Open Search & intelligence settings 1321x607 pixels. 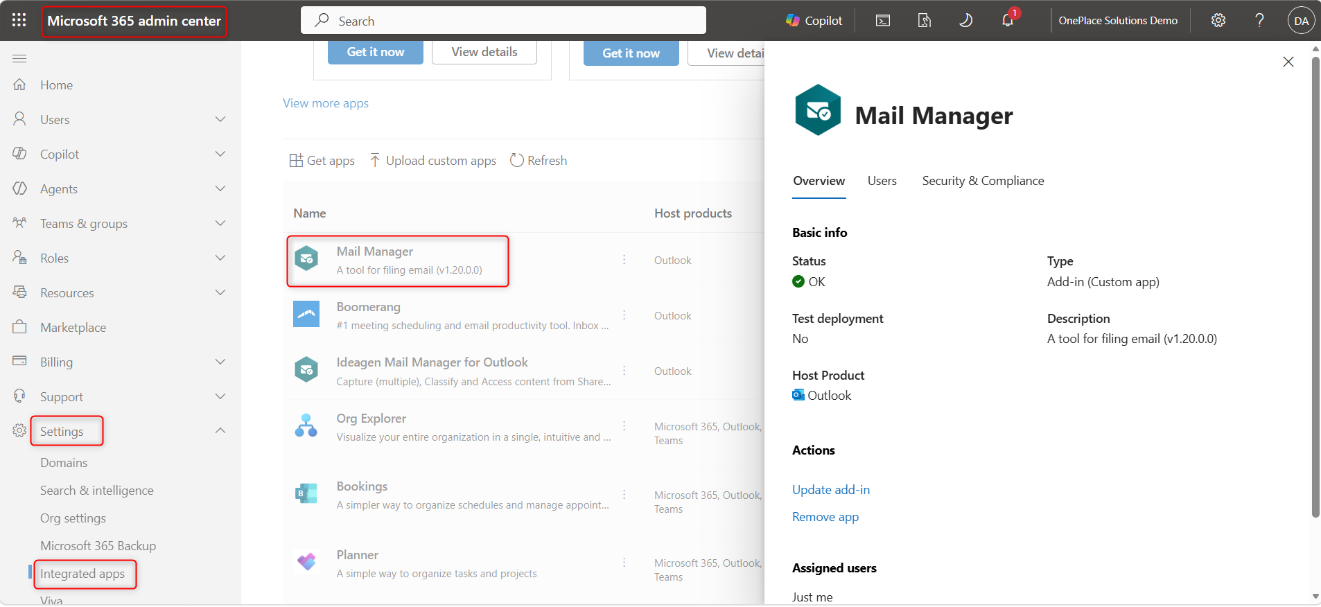[97, 491]
